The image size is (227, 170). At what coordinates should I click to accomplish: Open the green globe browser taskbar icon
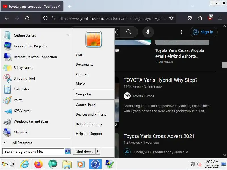53,164
